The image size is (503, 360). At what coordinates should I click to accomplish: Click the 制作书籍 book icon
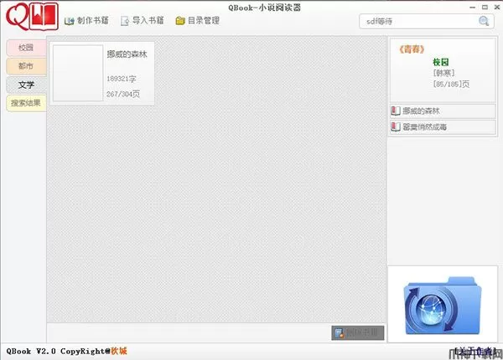[69, 21]
